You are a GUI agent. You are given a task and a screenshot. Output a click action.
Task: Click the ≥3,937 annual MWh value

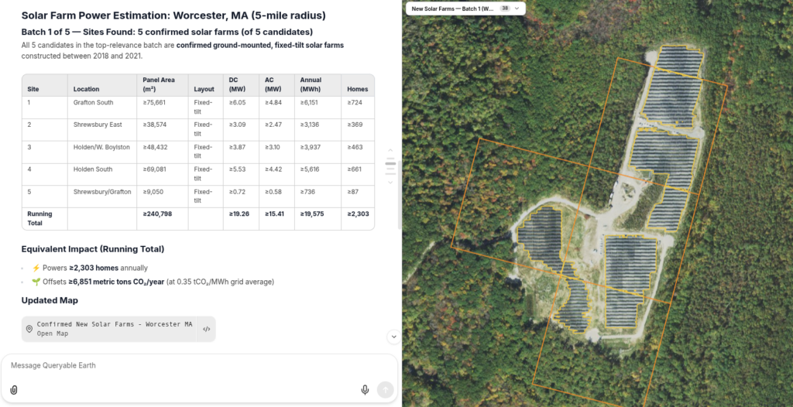click(311, 147)
